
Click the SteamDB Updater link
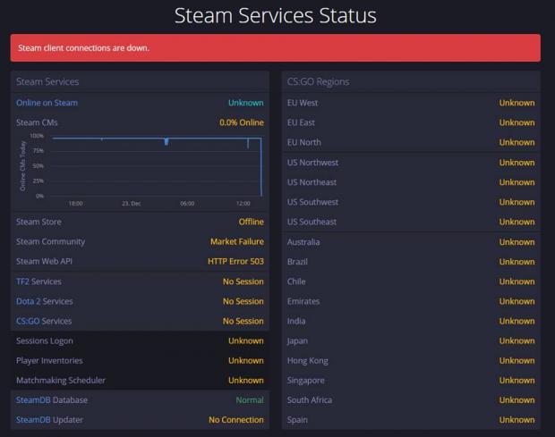pos(50,420)
